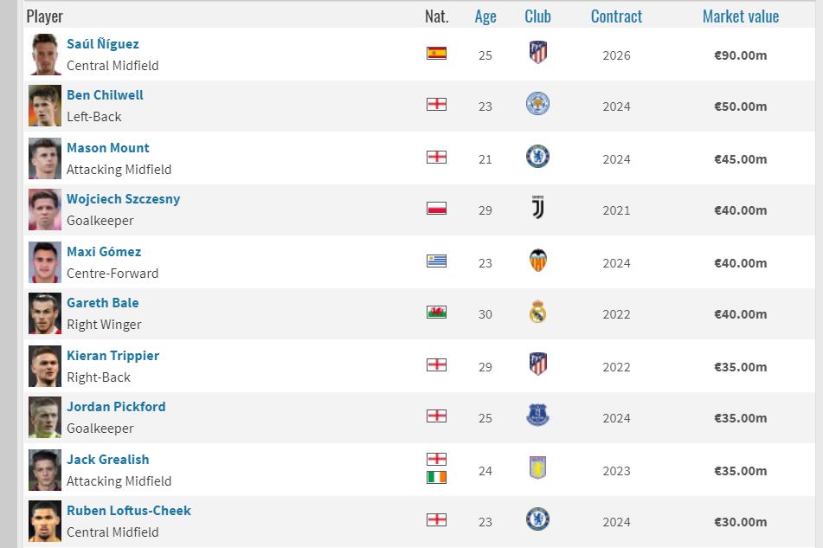
Task: Click the Real Madrid club crest
Action: (537, 312)
